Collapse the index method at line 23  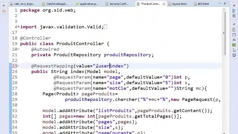pos(18,66)
